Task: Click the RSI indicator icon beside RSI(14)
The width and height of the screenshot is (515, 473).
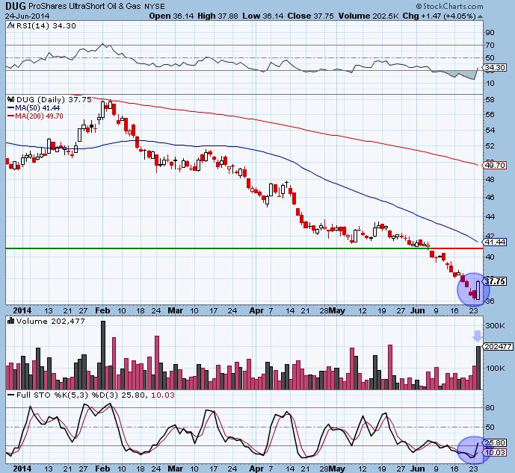Action: (11, 25)
